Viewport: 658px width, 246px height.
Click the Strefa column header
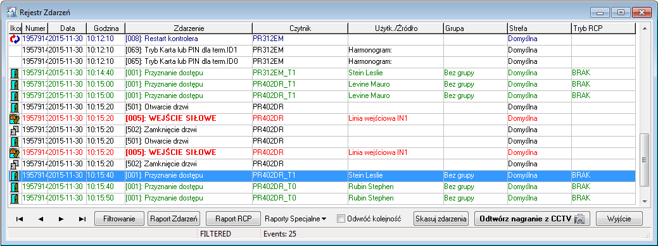(539, 28)
